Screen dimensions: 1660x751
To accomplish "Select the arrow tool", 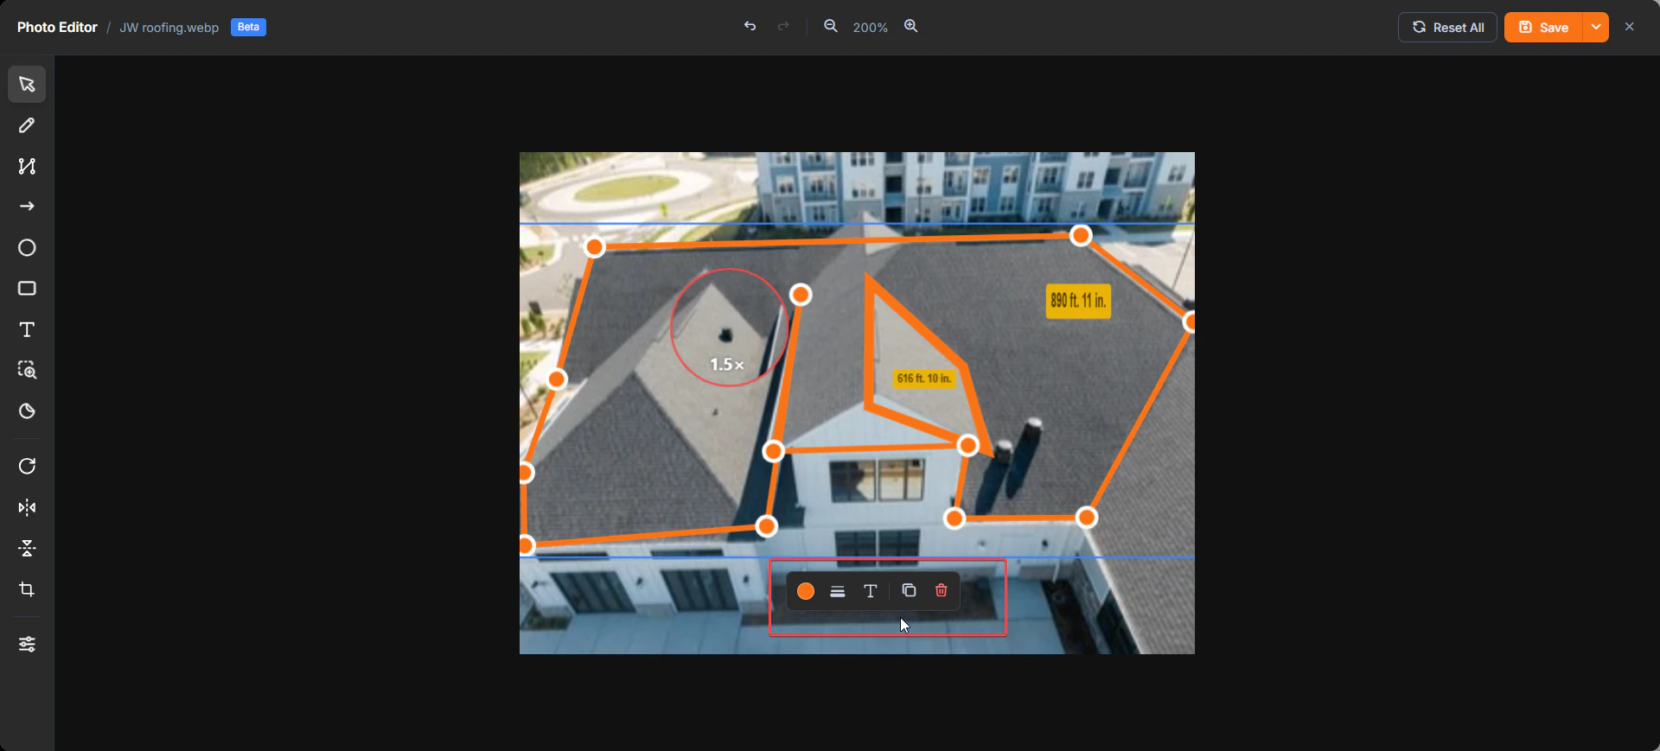I will pyautogui.click(x=27, y=207).
